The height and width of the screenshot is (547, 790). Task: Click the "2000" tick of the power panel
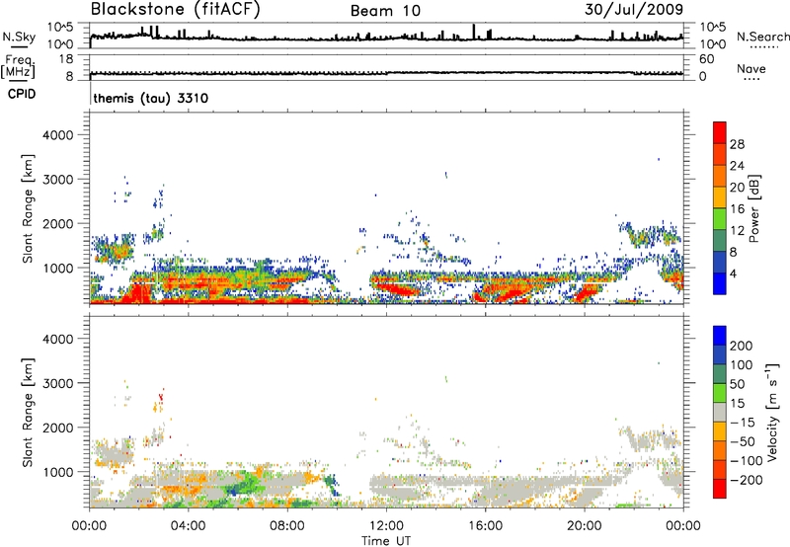pos(58,223)
